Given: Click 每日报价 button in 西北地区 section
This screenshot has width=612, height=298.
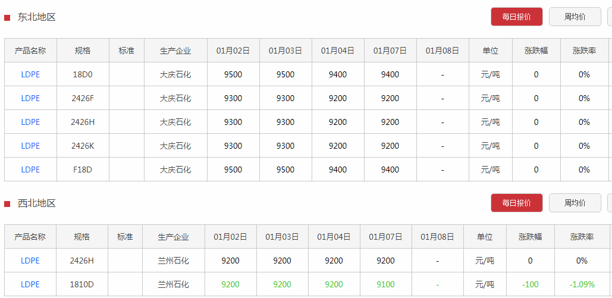Looking at the screenshot, I should pyautogui.click(x=516, y=203).
